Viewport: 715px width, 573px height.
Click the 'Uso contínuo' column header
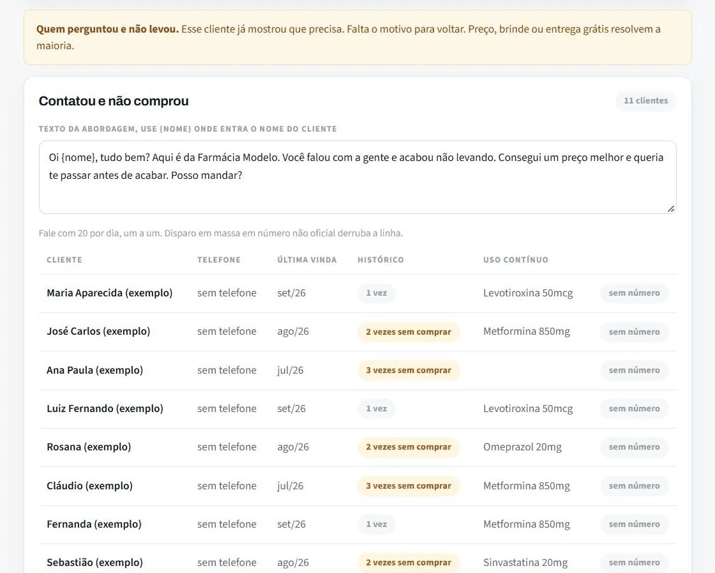point(516,259)
